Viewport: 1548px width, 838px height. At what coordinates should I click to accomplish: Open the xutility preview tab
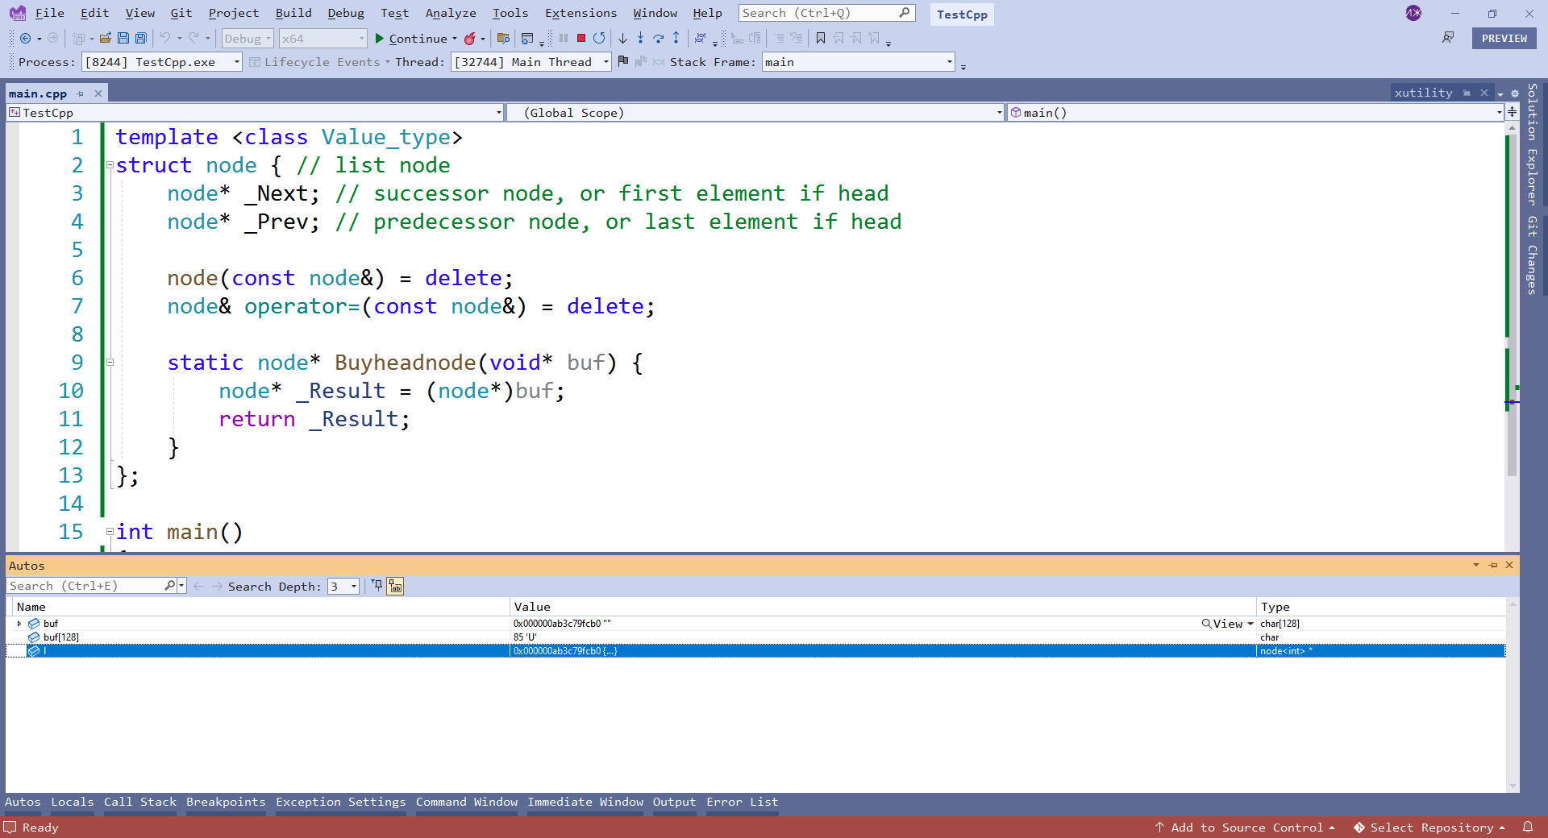click(x=1423, y=93)
